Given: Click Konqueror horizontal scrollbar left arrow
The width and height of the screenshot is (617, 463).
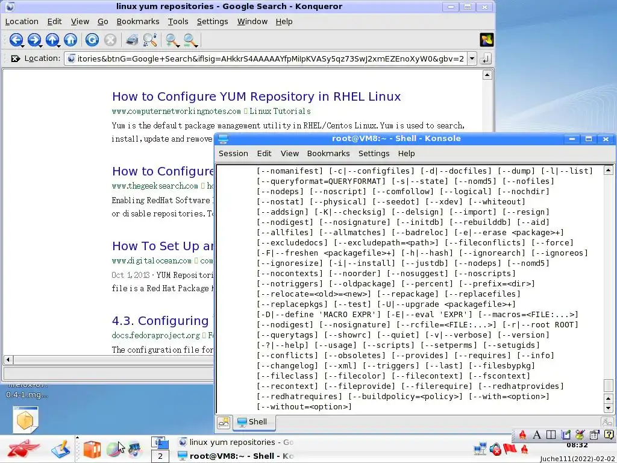Looking at the screenshot, I should tap(8, 359).
